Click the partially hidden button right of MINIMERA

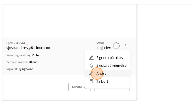click(112, 90)
